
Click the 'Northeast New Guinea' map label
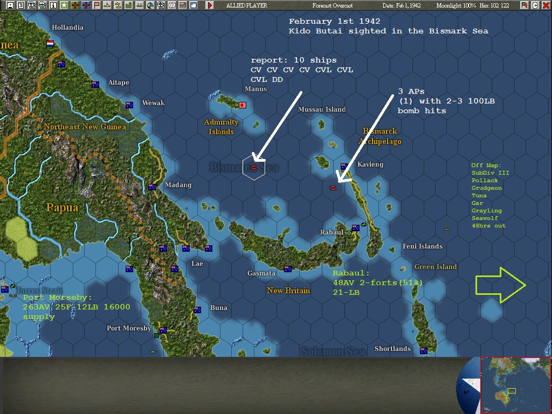click(85, 126)
